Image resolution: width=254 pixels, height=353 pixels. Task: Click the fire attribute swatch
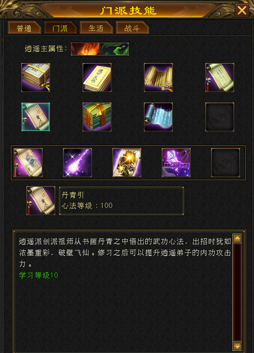click(x=86, y=49)
